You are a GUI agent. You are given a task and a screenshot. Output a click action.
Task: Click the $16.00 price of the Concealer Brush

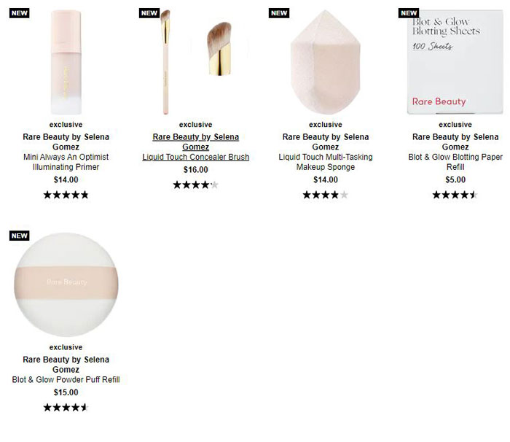point(195,170)
